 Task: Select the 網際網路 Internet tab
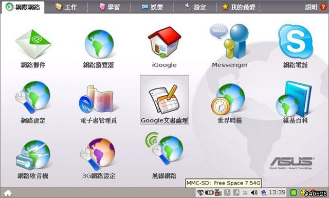pyautogui.click(x=23, y=7)
